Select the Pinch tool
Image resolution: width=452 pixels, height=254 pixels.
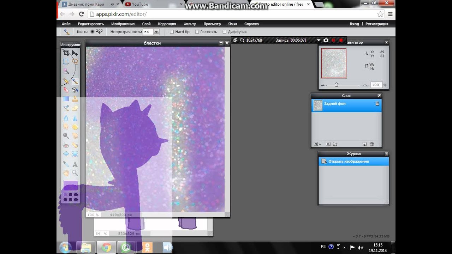click(75, 154)
